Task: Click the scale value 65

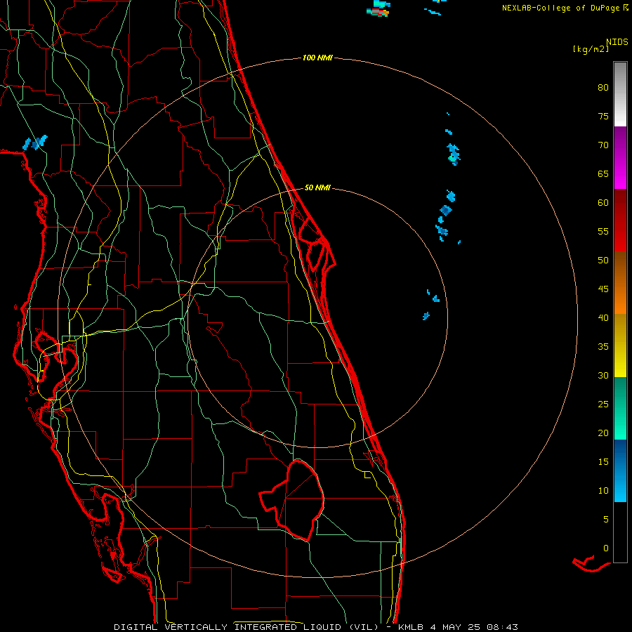Action: coord(603,173)
